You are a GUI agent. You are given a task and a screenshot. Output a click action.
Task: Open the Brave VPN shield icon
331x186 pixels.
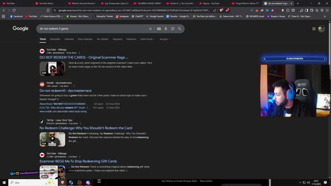pyautogui.click(x=322, y=10)
